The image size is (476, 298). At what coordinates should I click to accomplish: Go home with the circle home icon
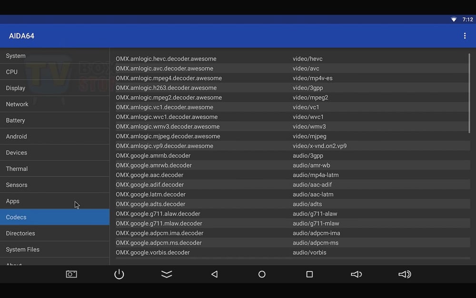(x=262, y=274)
